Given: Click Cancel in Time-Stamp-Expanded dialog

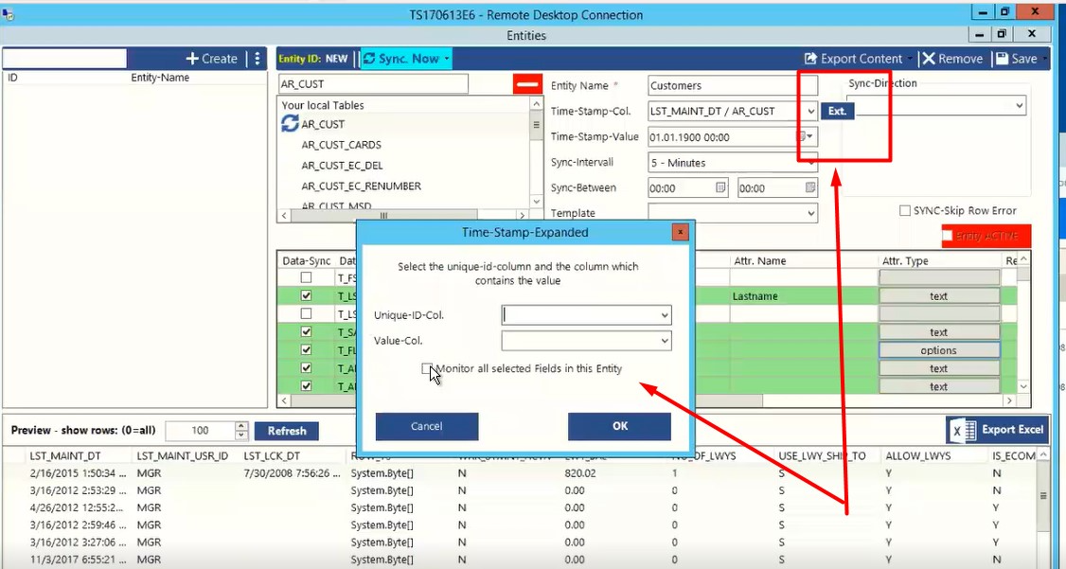Looking at the screenshot, I should pos(426,426).
